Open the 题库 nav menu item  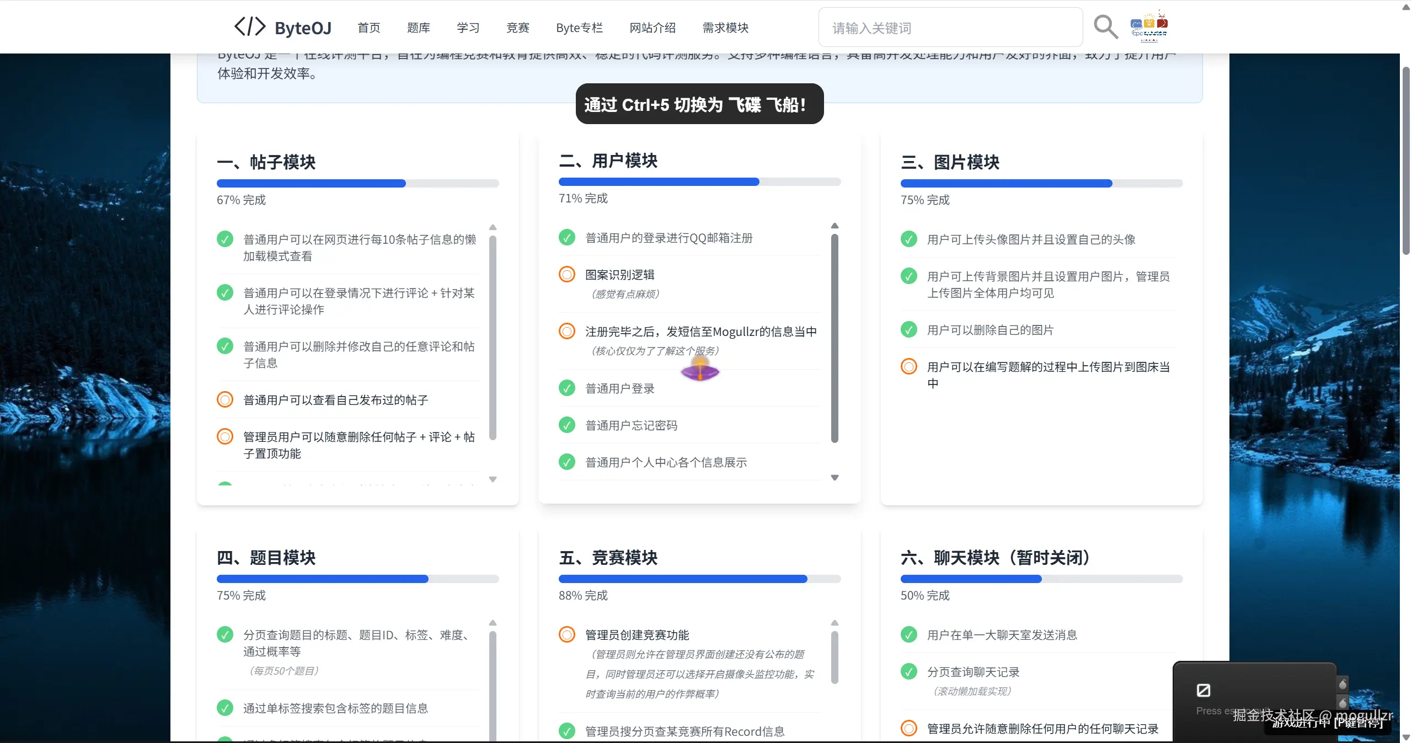pos(418,28)
